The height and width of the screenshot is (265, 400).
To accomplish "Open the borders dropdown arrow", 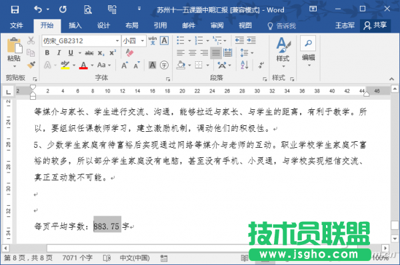I will tap(207, 65).
